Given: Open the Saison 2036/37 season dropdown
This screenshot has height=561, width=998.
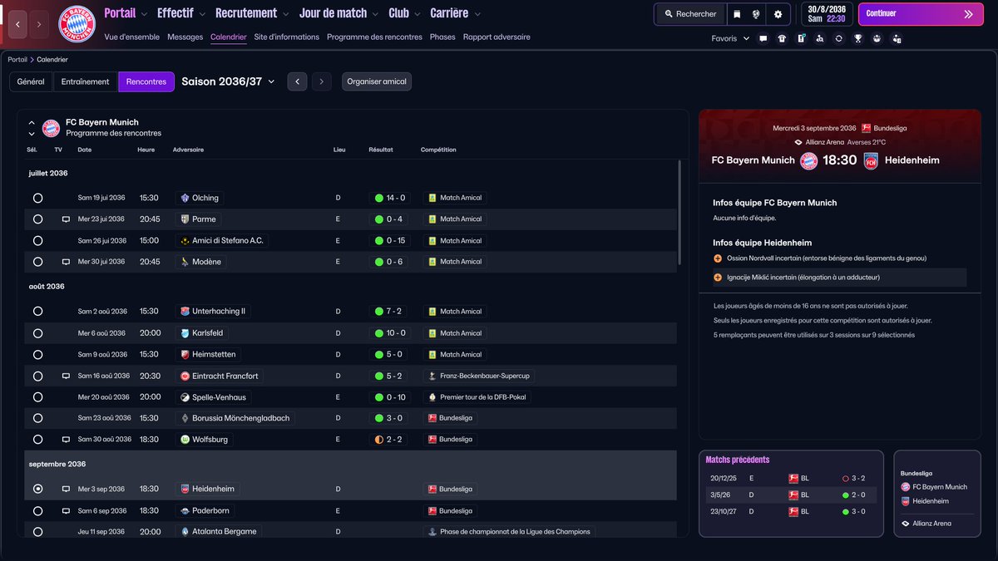Looking at the screenshot, I should tap(228, 81).
